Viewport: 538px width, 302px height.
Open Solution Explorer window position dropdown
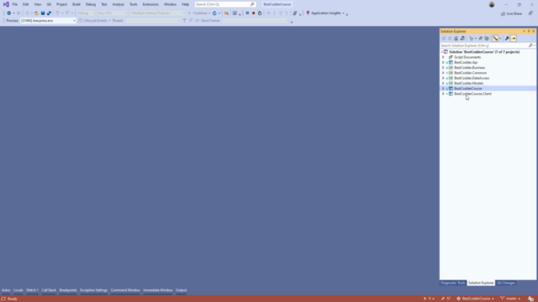tap(524, 31)
